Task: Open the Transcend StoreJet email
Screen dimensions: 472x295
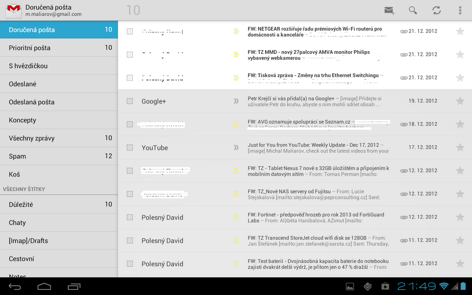Action: [x=318, y=241]
